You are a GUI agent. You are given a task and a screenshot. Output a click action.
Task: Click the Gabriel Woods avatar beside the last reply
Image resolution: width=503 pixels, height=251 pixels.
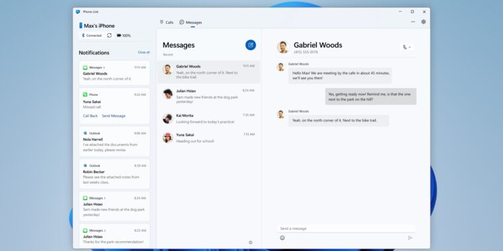(x=281, y=114)
